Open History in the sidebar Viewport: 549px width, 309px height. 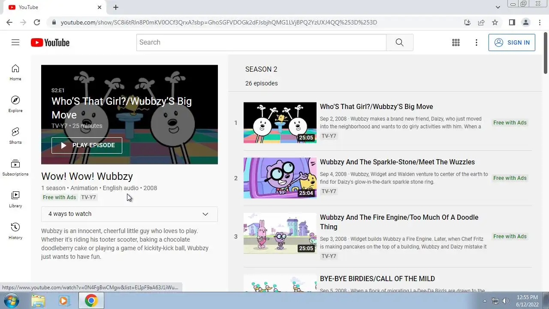pyautogui.click(x=15, y=231)
